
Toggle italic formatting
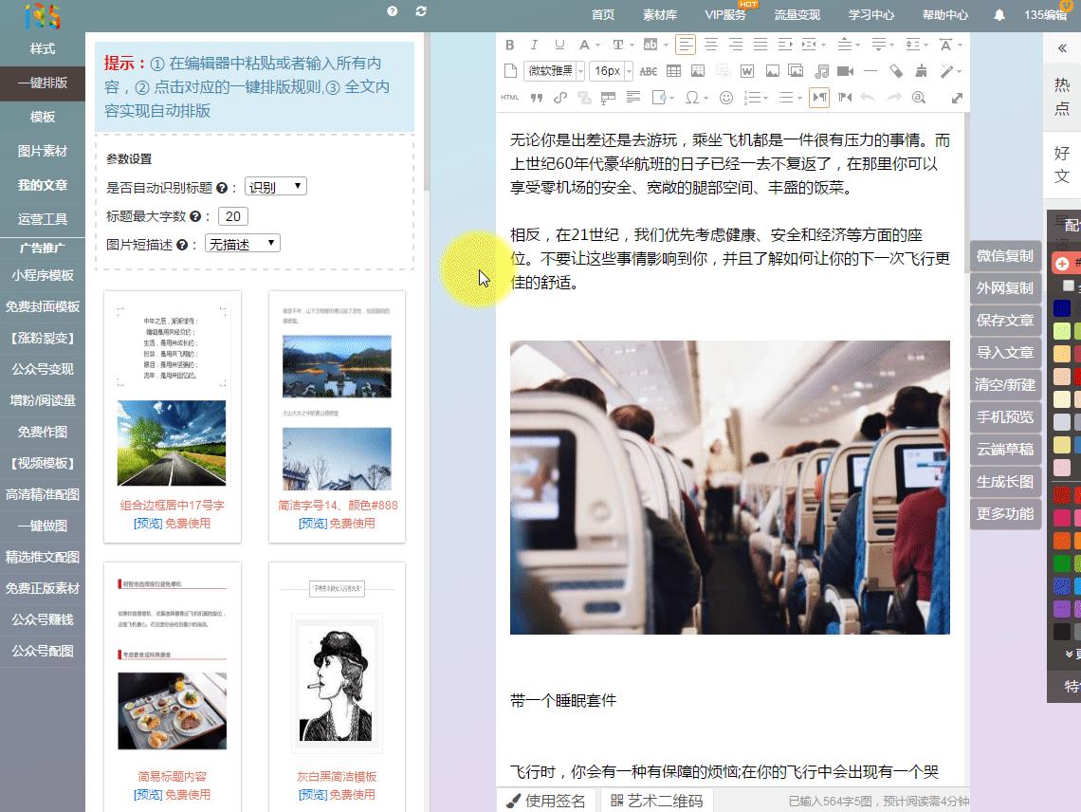(534, 45)
